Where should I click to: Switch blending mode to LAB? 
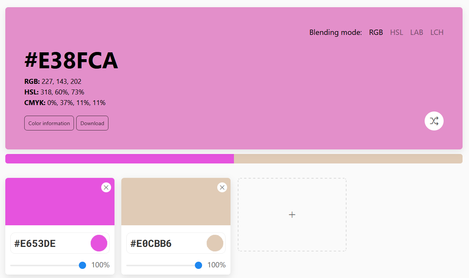coord(417,32)
